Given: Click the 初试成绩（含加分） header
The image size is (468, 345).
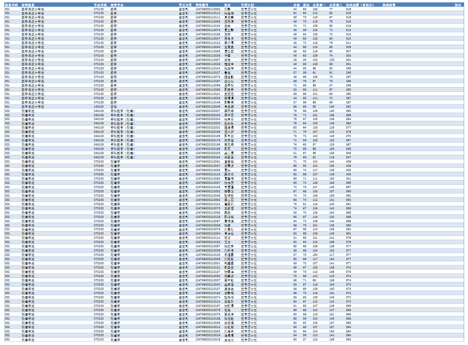Looking at the screenshot, I should pos(360,5).
